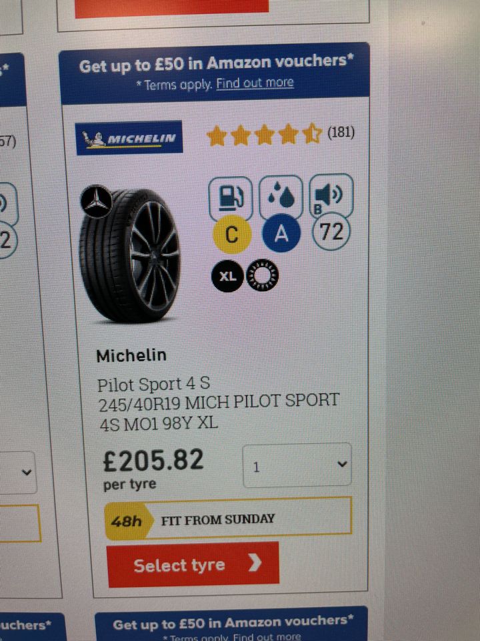Expand the neighbouring card's quantity dropdown chevron
This screenshot has width=480, height=641.
27,472
